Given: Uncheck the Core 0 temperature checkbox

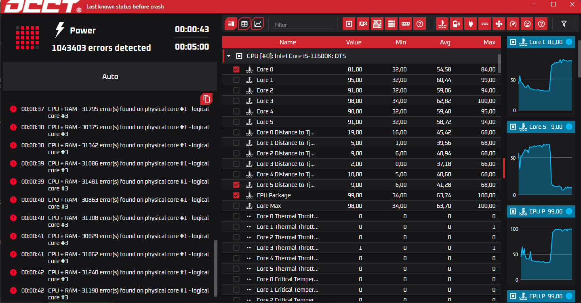Looking at the screenshot, I should [236, 69].
